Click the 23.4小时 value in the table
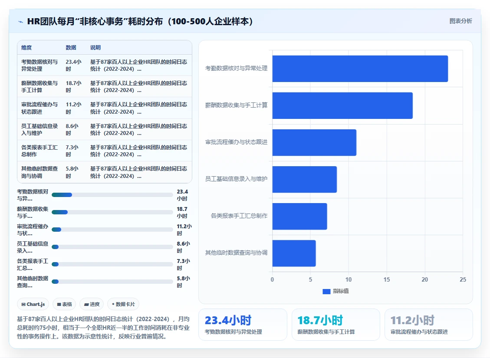Screen dimensions: 490x358 [73, 65]
